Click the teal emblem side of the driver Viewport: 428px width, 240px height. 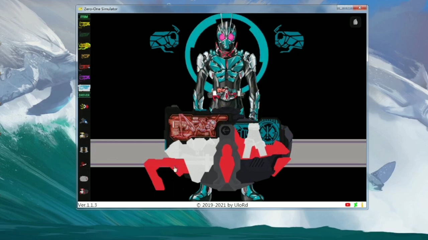[x=269, y=132]
